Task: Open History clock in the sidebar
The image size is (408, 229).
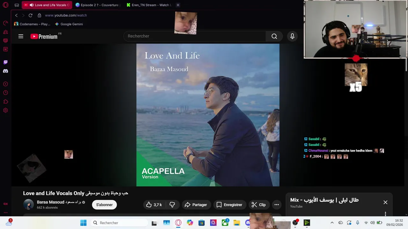Action: point(5,93)
